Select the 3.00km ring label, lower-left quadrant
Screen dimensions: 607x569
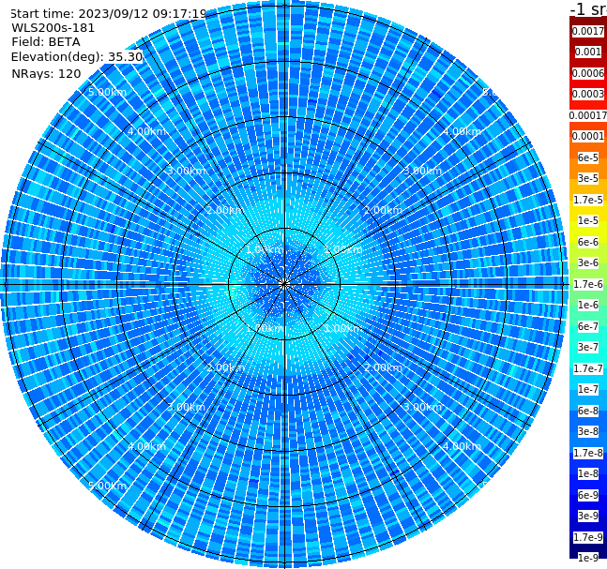click(x=186, y=407)
